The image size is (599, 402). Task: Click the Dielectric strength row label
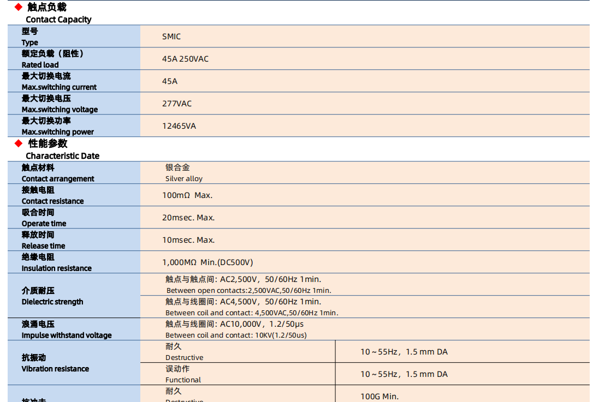[x=52, y=302]
